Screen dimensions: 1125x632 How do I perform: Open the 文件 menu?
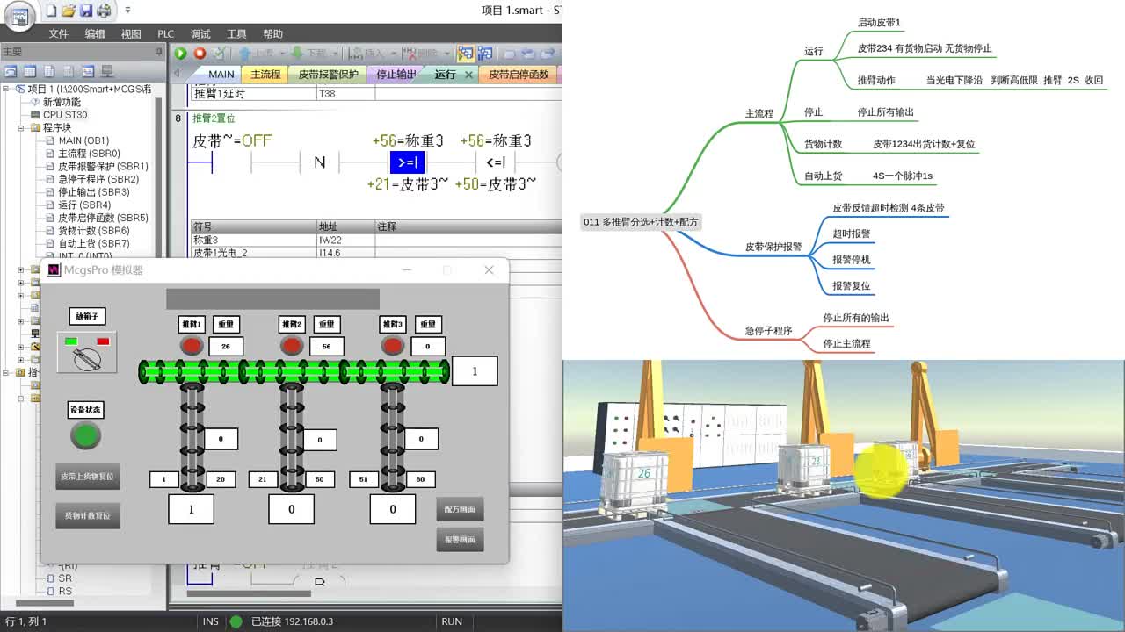point(59,34)
